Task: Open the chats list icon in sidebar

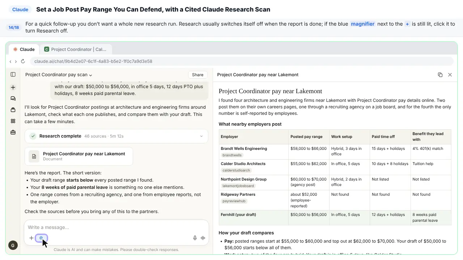Action: [x=13, y=99]
